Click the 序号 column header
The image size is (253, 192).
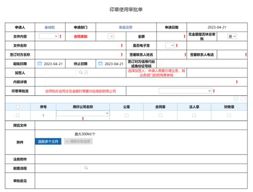point(43,107)
